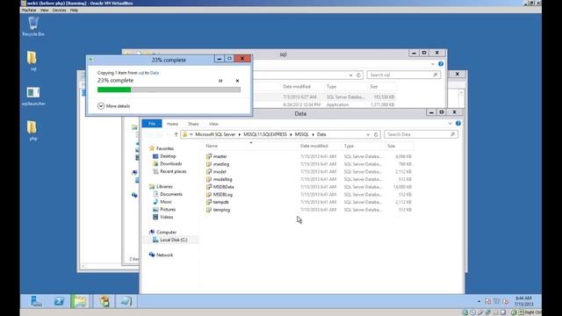Sort by Name column in Data window

click(212, 146)
